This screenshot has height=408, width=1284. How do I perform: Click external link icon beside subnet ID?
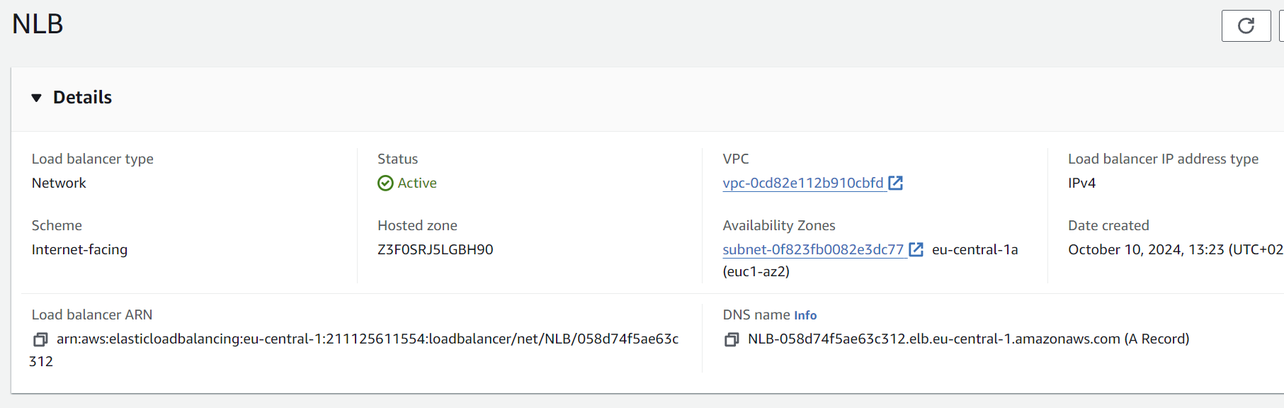click(916, 250)
